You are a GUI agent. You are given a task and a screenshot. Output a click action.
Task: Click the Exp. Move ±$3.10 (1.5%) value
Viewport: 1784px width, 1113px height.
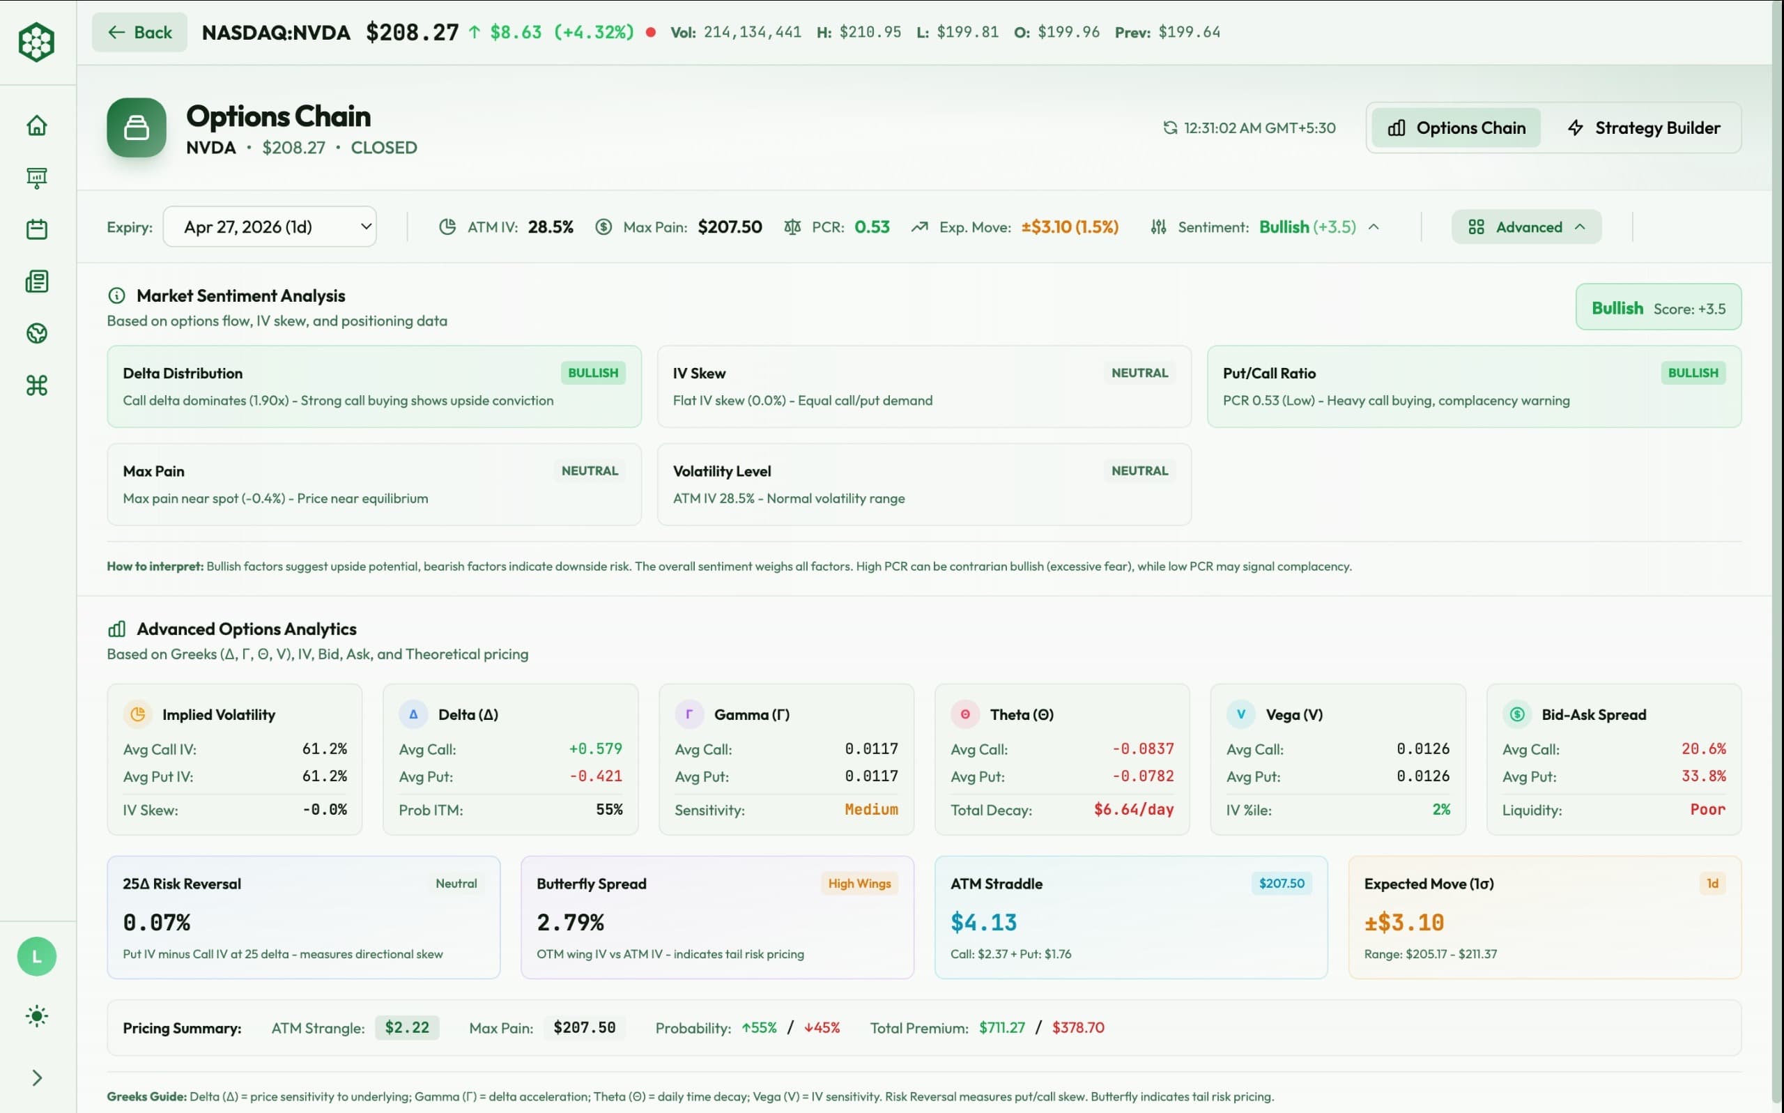(x=1070, y=227)
